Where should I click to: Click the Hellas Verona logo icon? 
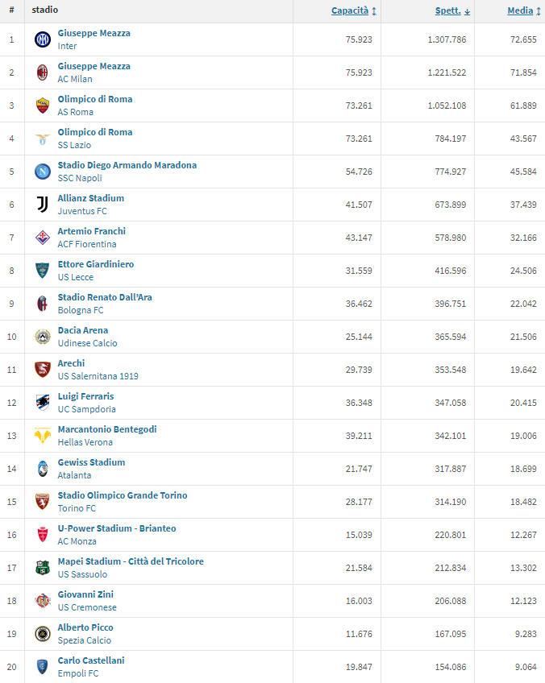tap(43, 436)
